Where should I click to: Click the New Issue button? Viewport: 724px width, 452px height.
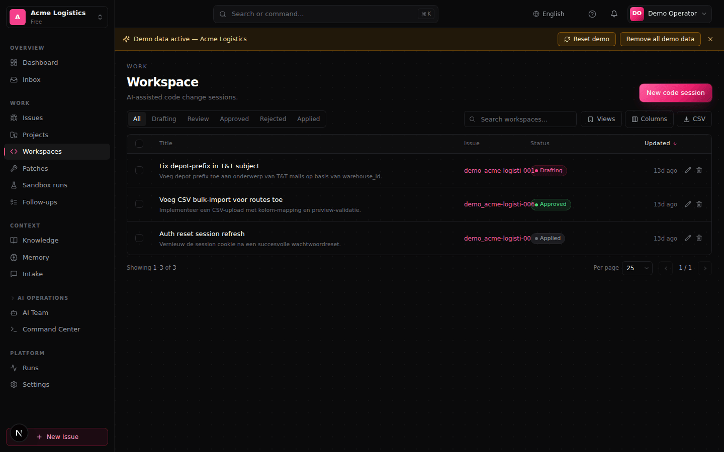click(x=57, y=437)
